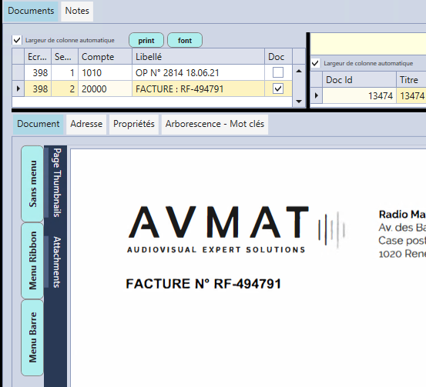The height and width of the screenshot is (387, 426).
Task: Open the Notes tab
Action: pos(77,11)
